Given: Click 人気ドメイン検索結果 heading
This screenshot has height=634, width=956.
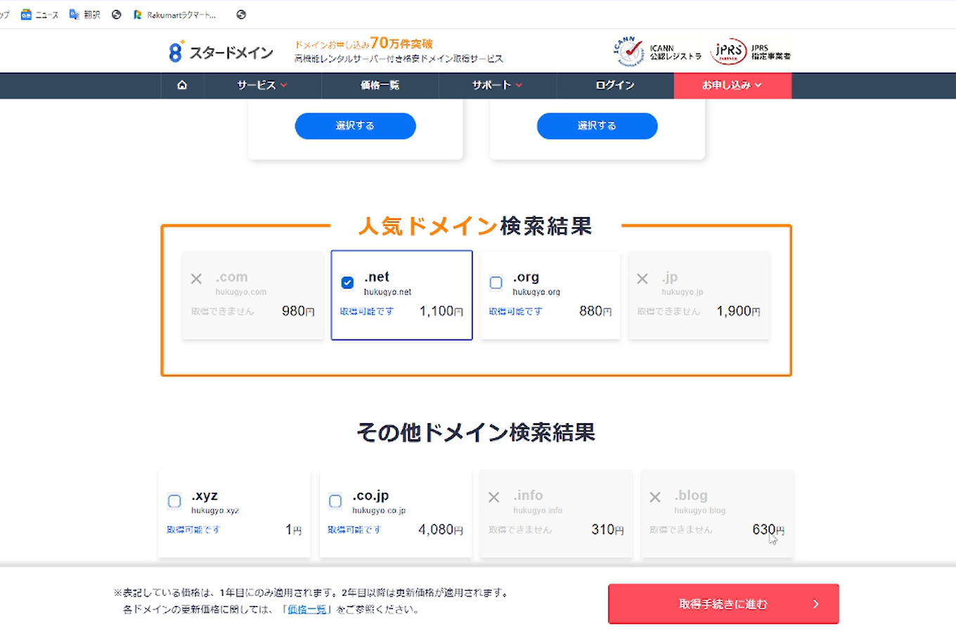Looking at the screenshot, I should point(475,226).
